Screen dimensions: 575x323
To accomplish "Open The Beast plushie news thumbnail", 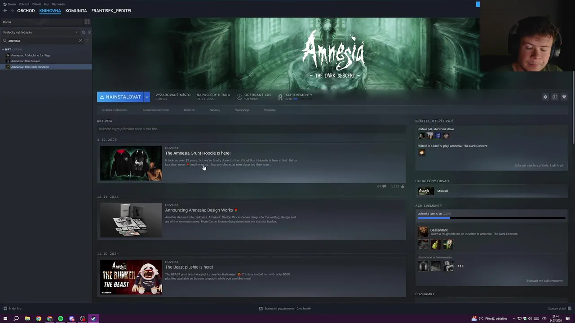I will 131,277.
